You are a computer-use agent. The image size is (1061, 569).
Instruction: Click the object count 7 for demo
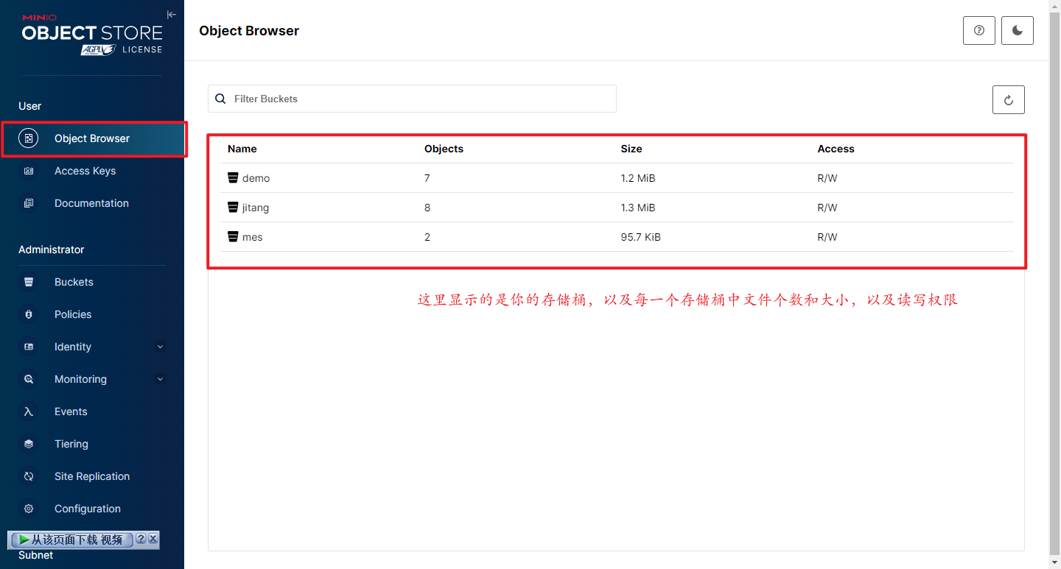coord(427,178)
